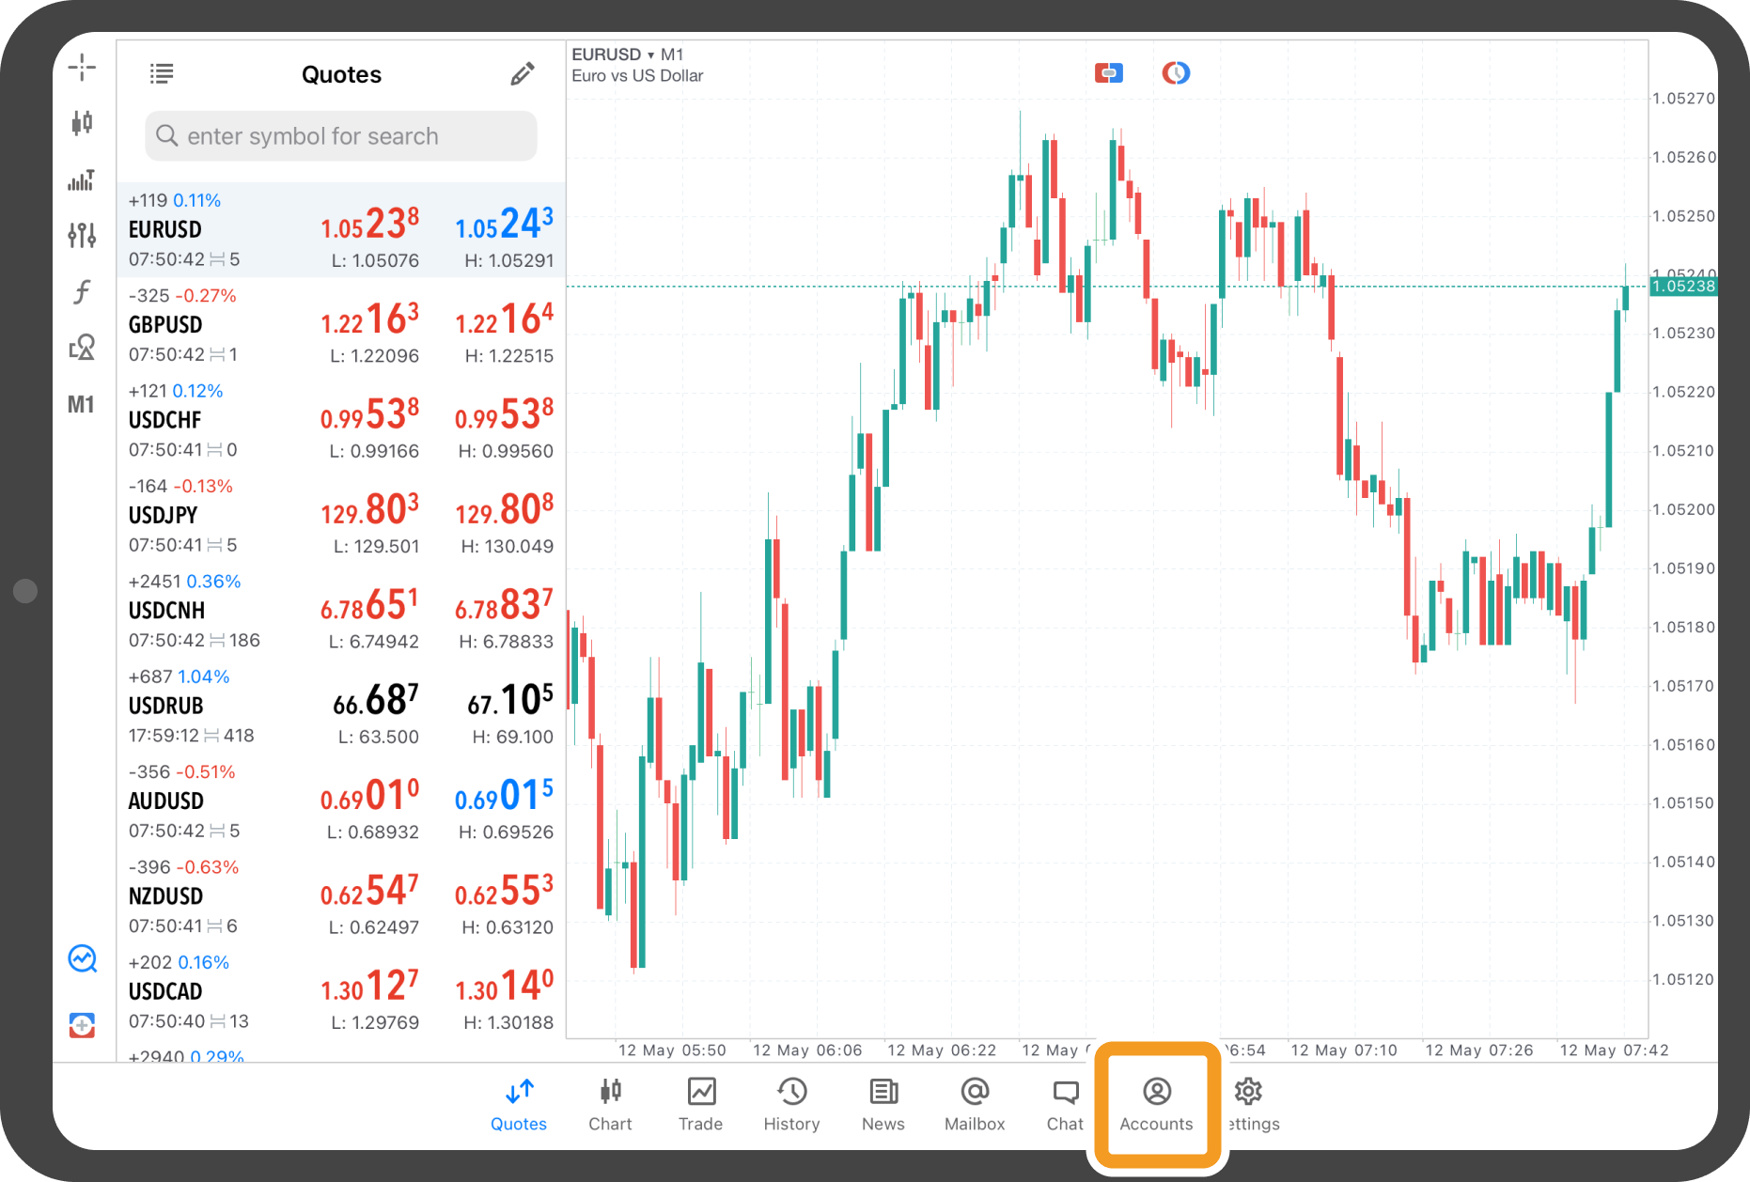Image resolution: width=1750 pixels, height=1182 pixels.
Task: Select the GBPUSD quote row
Action: click(x=341, y=325)
